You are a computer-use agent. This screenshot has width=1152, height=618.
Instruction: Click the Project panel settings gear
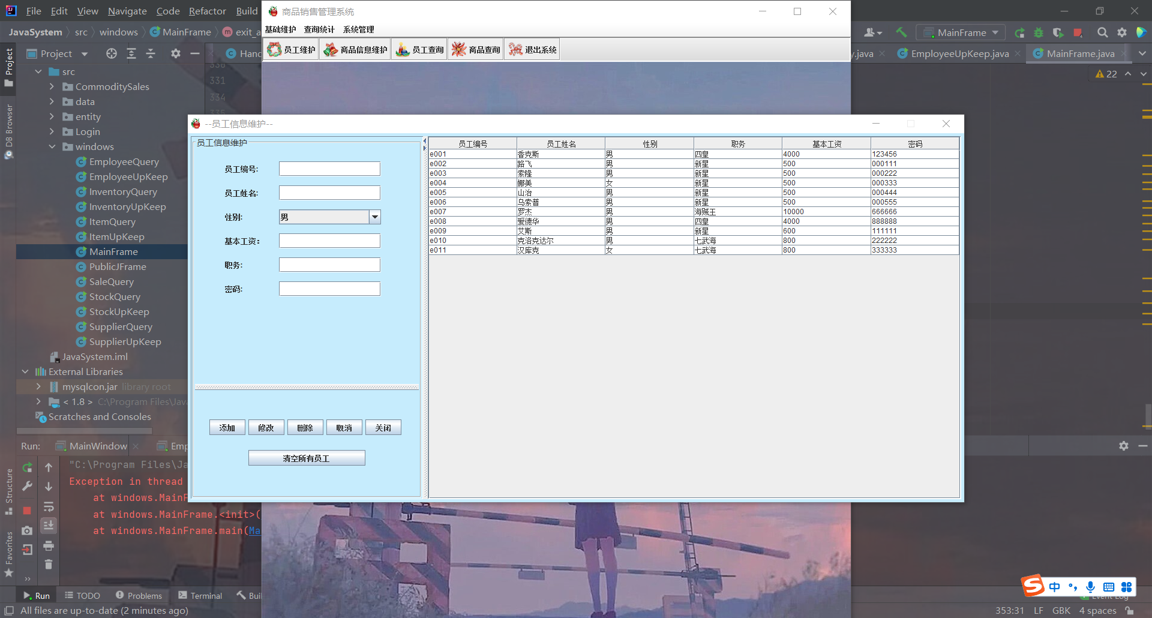[x=175, y=53]
